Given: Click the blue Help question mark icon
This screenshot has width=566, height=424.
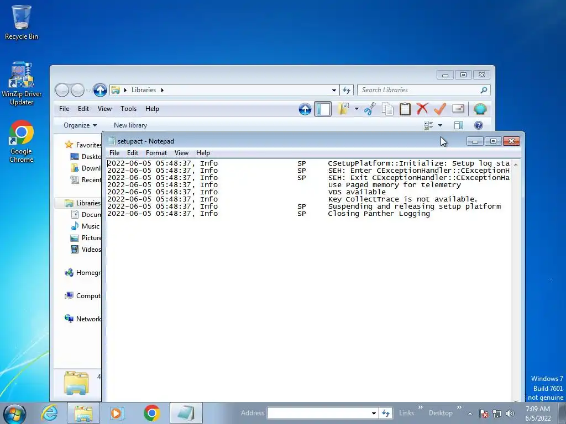Looking at the screenshot, I should [x=479, y=125].
